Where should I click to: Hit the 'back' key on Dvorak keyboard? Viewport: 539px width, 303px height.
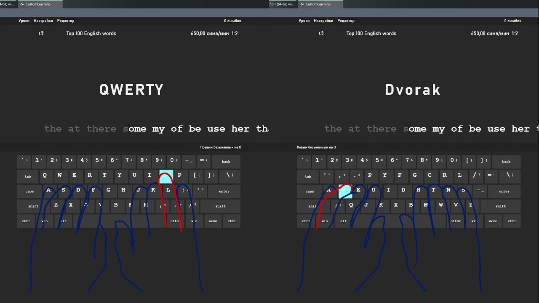point(506,162)
